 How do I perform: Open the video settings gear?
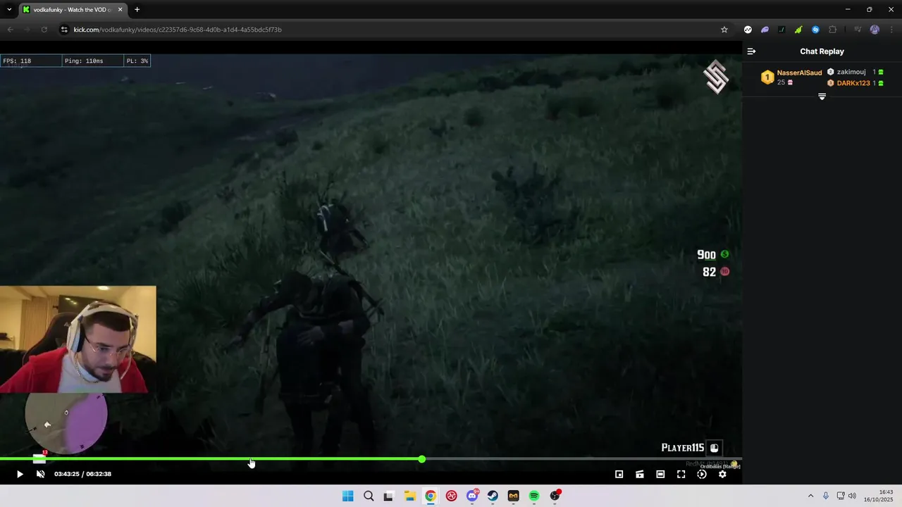click(x=722, y=474)
